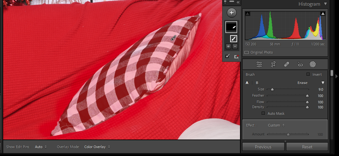
Task: Click the Histogram panel title
Action: pos(309,4)
